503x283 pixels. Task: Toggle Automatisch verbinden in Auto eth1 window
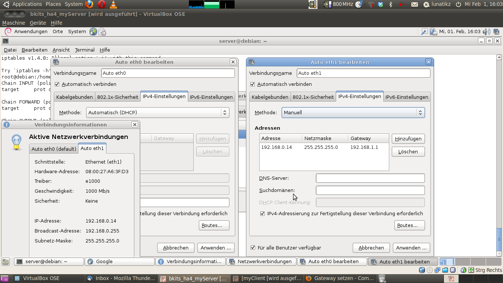253,84
